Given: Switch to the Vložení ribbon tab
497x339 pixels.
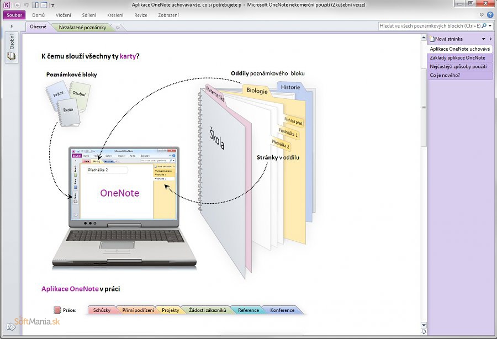Looking at the screenshot, I should tap(64, 15).
